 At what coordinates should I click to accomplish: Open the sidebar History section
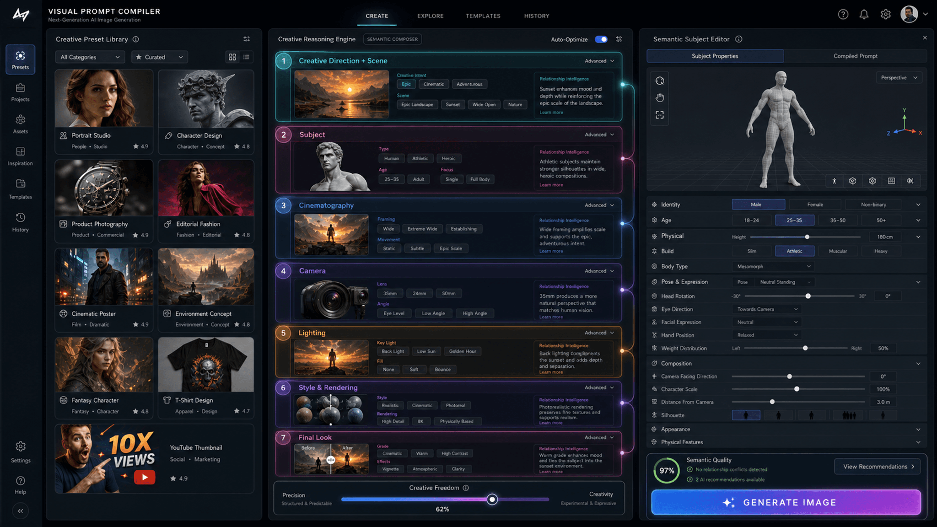pyautogui.click(x=20, y=222)
